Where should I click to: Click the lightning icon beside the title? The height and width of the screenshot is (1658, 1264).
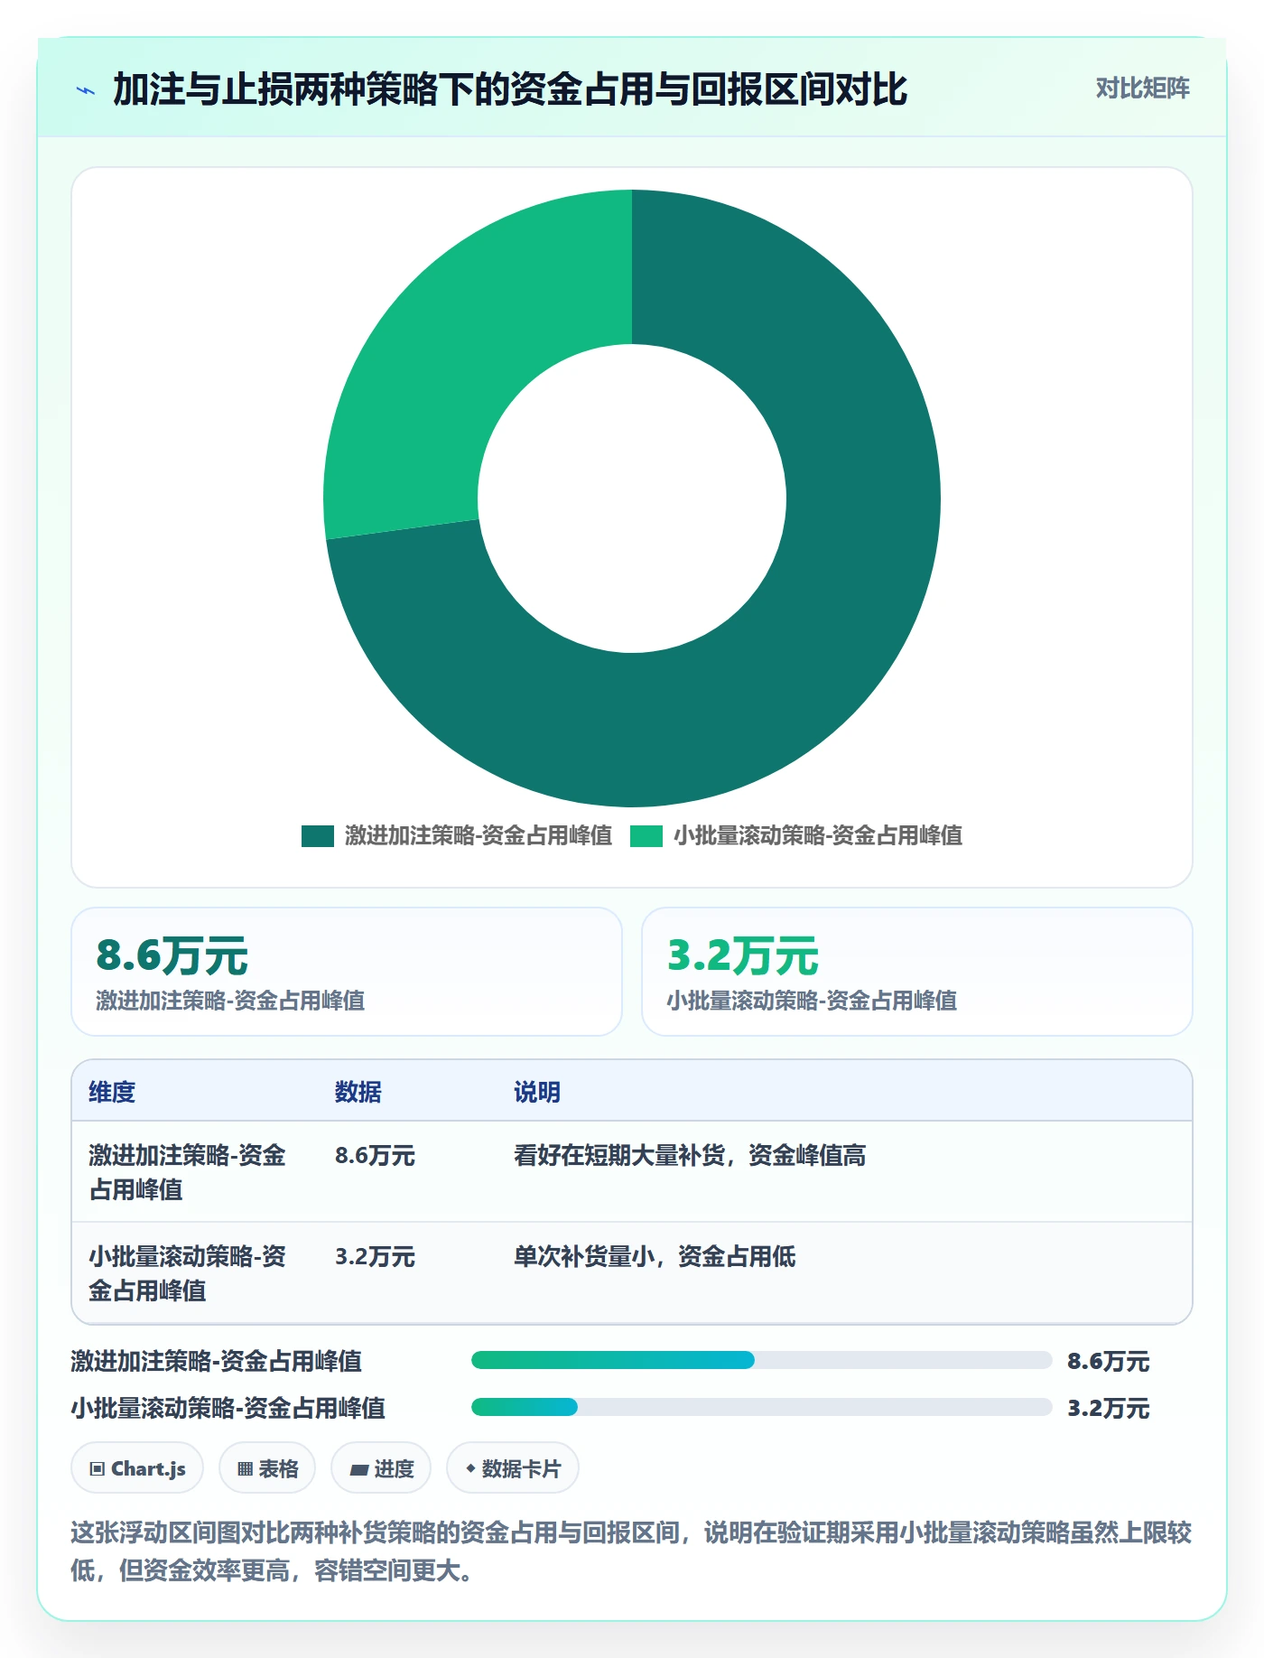point(86,90)
